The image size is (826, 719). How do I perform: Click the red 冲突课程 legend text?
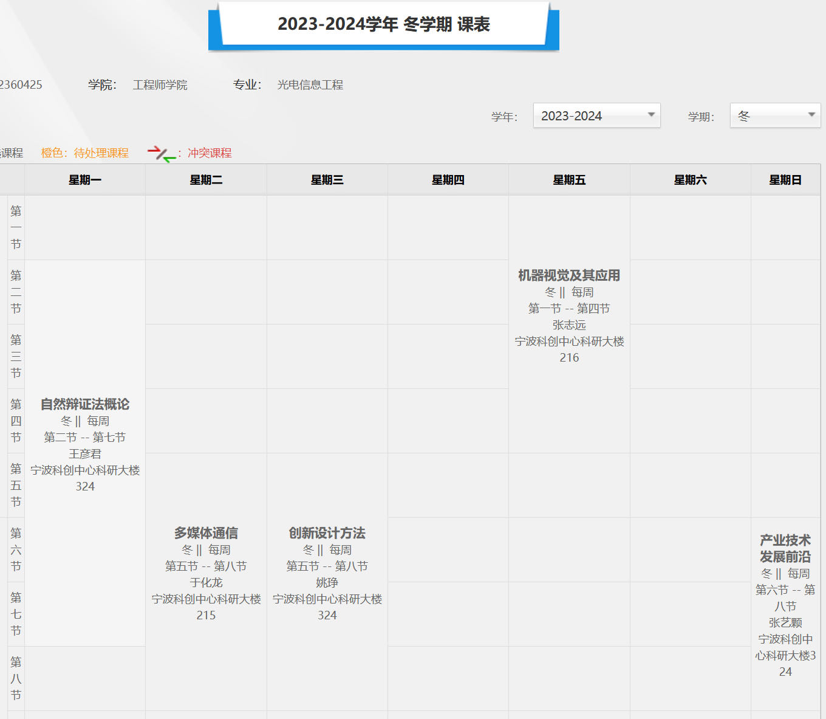pyautogui.click(x=210, y=153)
